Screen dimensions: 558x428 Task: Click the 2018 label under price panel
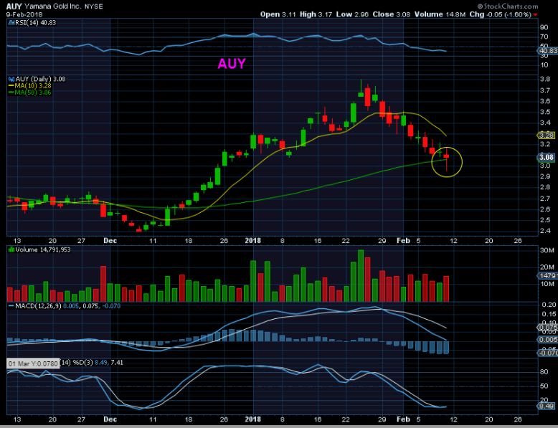253,240
